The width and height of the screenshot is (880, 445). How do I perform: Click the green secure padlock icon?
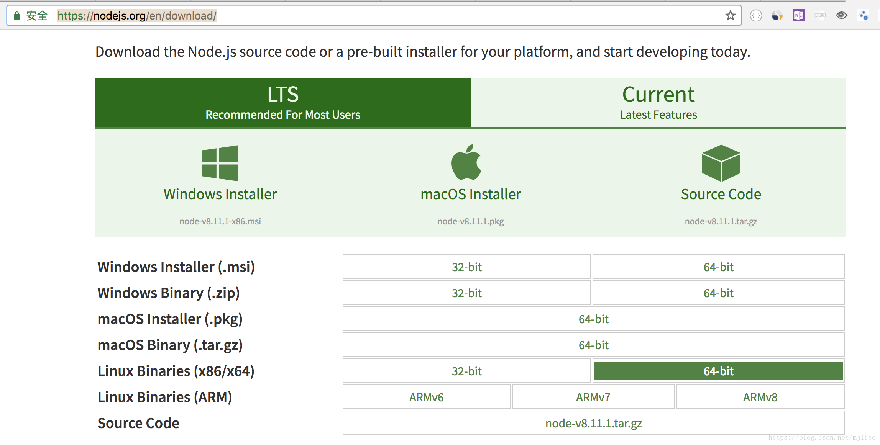click(x=16, y=16)
